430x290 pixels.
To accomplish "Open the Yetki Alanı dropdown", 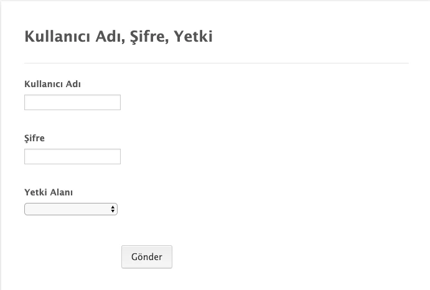I will [x=70, y=209].
